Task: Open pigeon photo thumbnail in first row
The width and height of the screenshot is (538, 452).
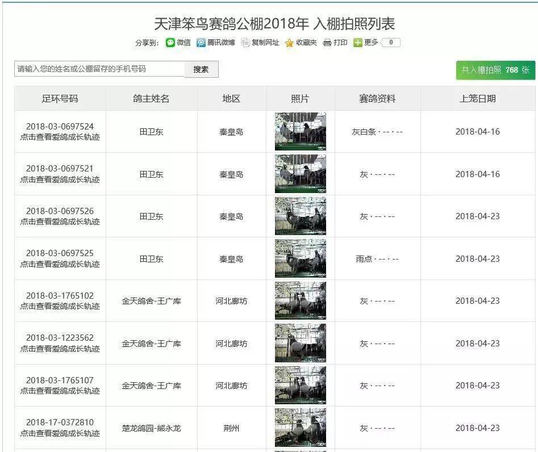Action: (300, 132)
